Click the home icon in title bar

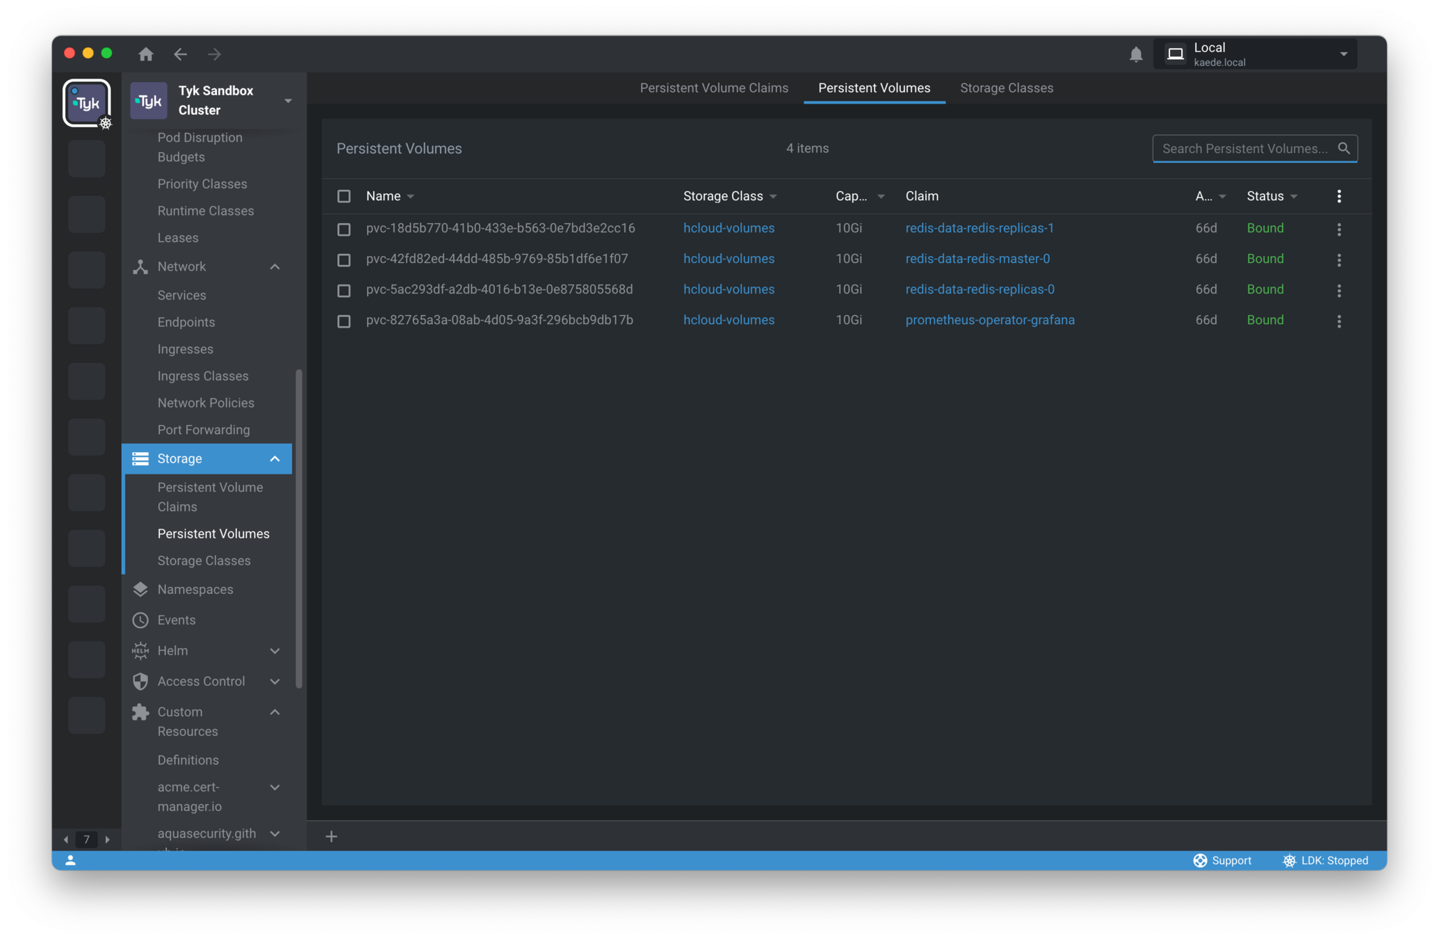click(x=145, y=54)
